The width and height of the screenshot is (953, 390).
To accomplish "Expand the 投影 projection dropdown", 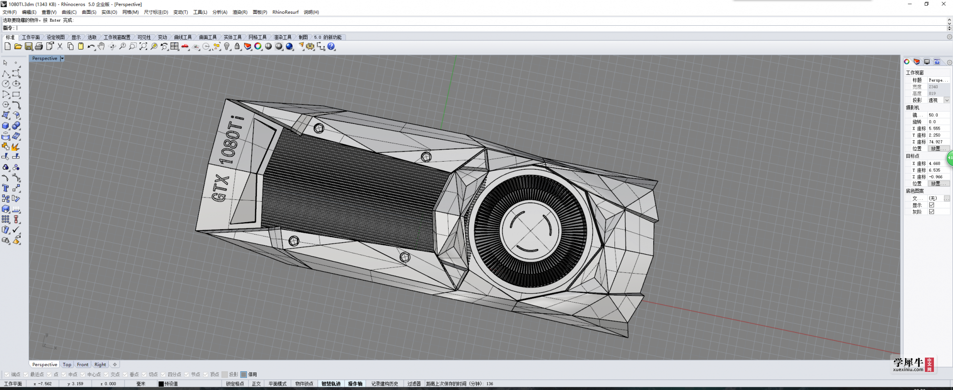I will click(947, 100).
